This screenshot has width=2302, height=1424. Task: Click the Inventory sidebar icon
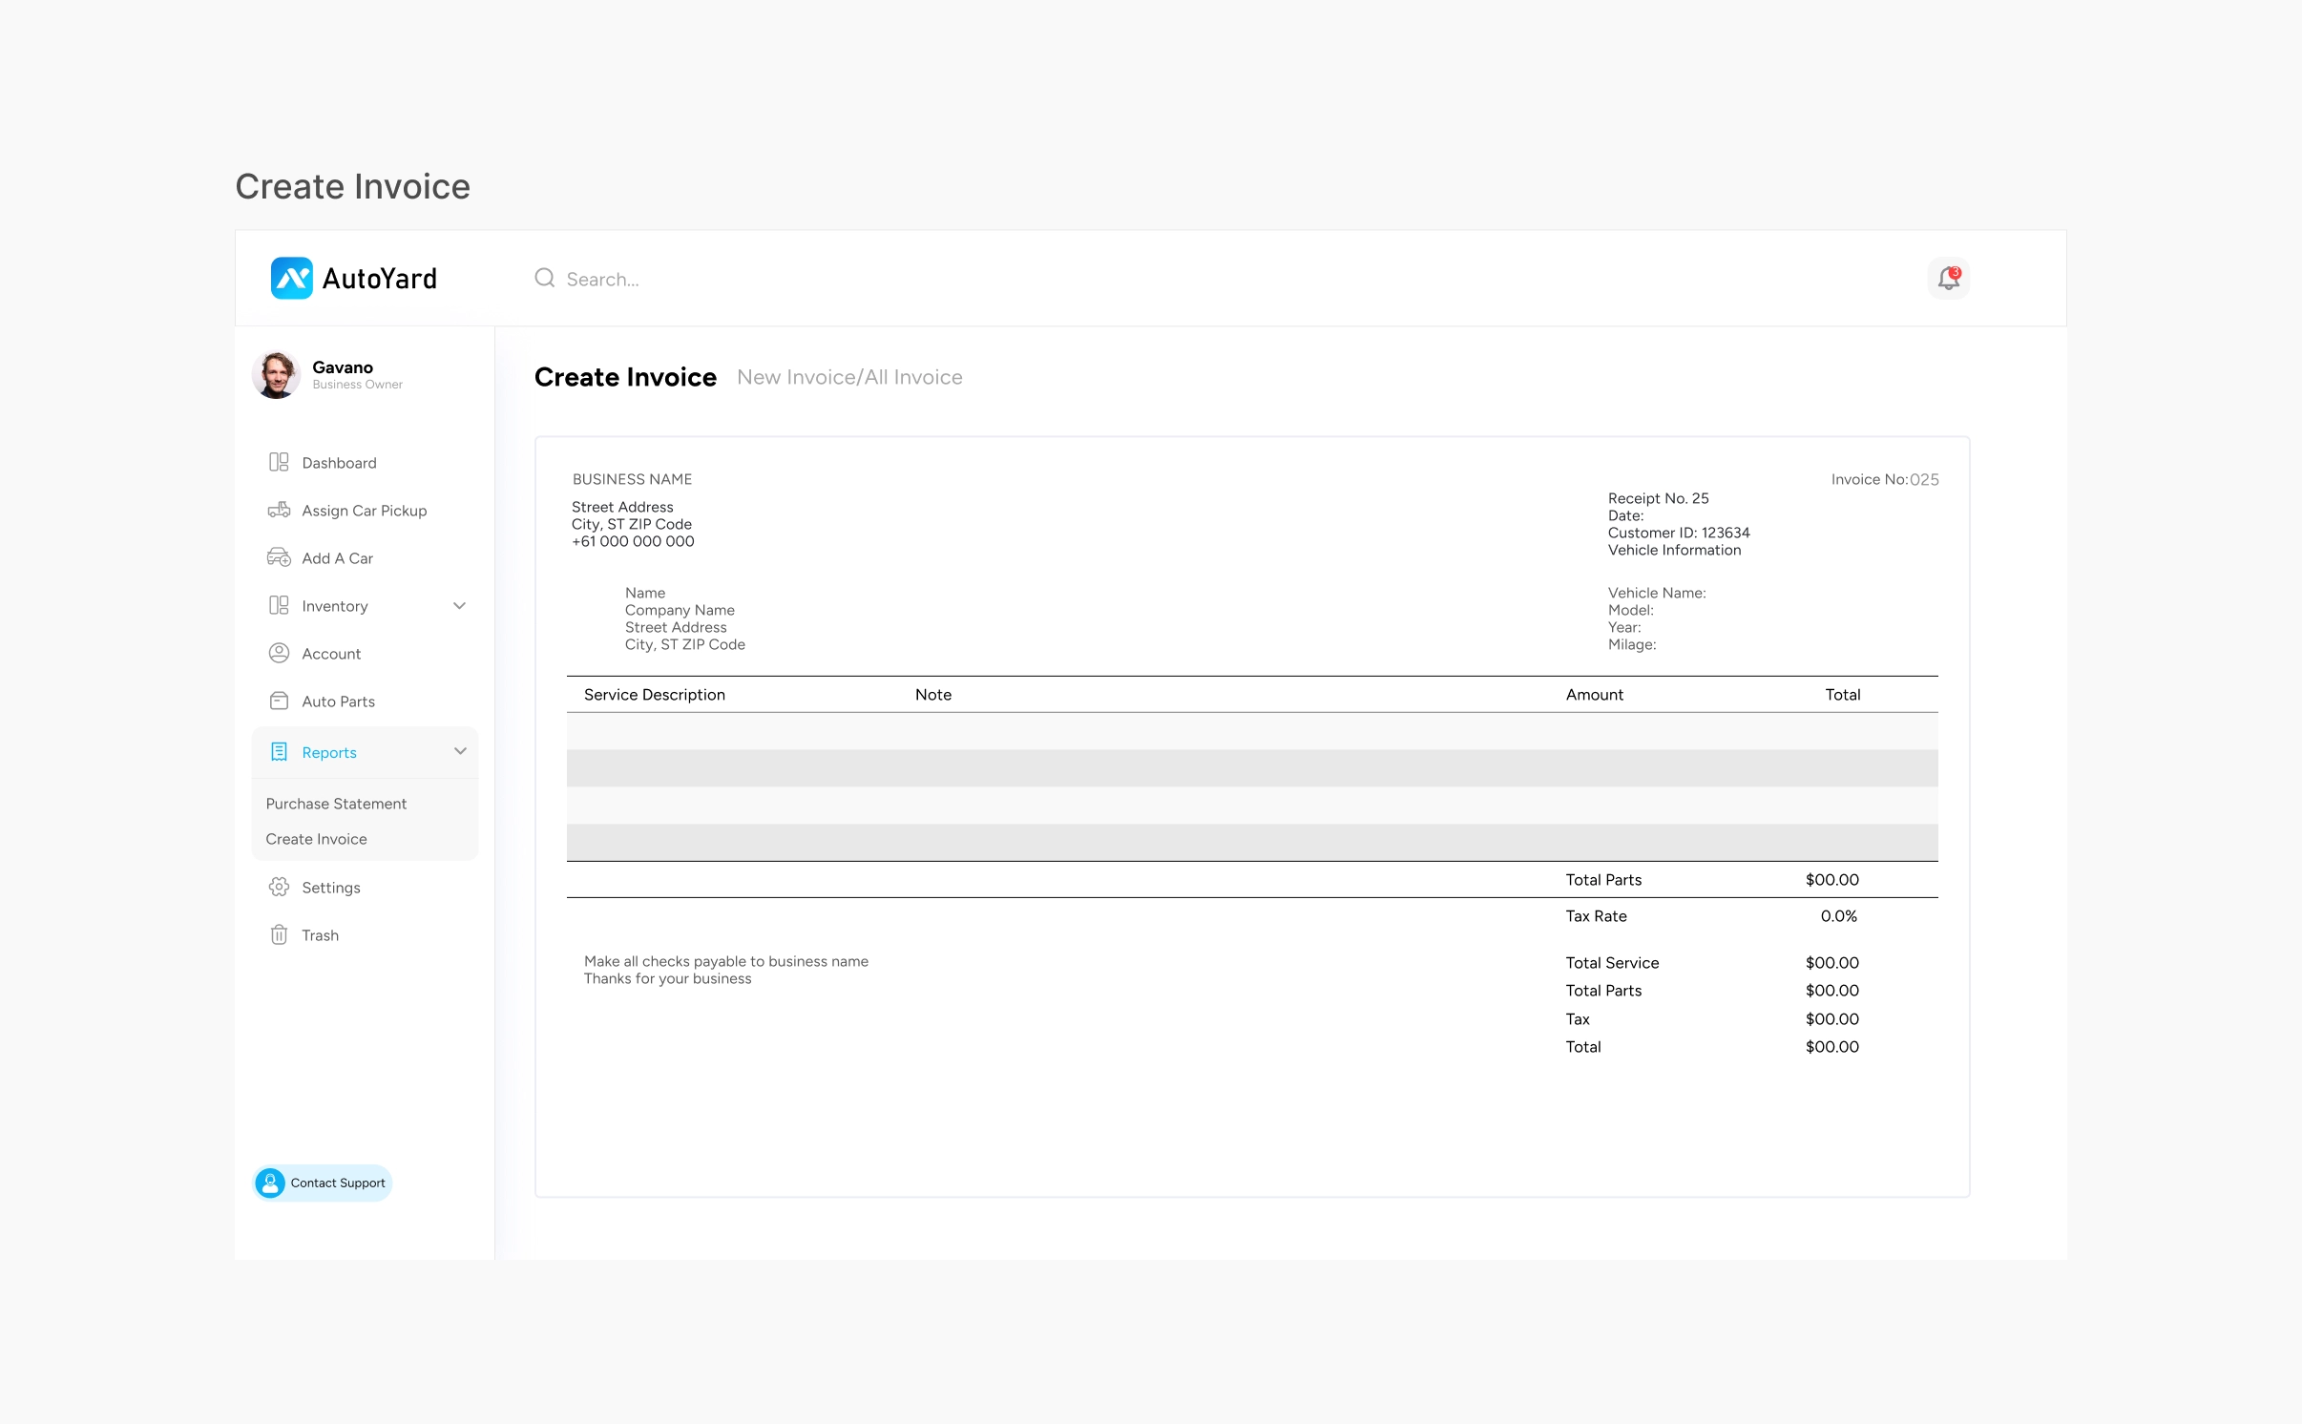[279, 605]
